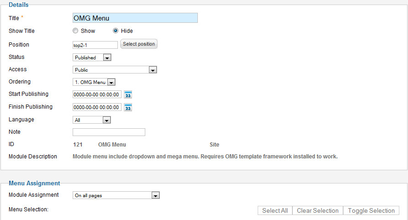Open the Start Publishing calendar picker
The height and width of the screenshot is (220, 408).
128,94
